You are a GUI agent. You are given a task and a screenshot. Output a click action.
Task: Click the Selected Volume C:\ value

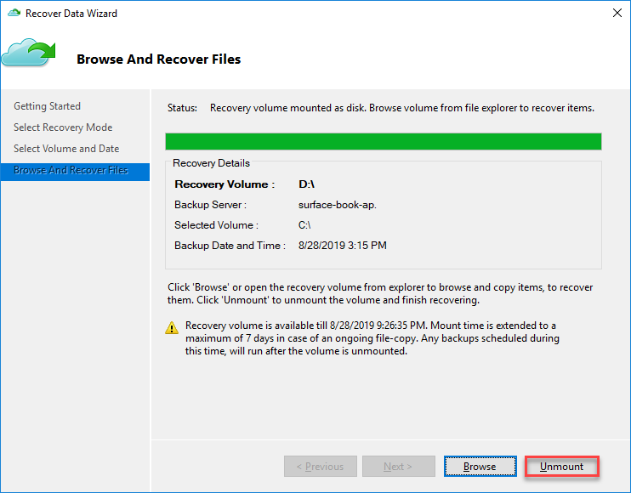[304, 225]
